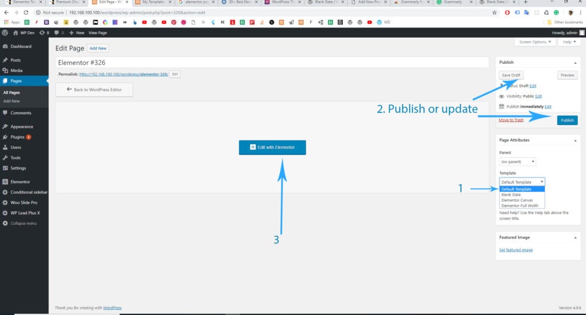Bookmark this page with the star icon
The width and height of the screenshot is (586, 315).
pyautogui.click(x=494, y=13)
